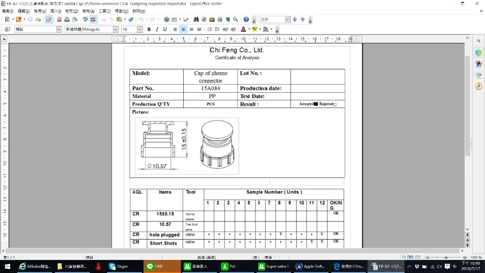Click the Paste clipboard icon
Viewport: 485px width, 273px height.
[119, 19]
